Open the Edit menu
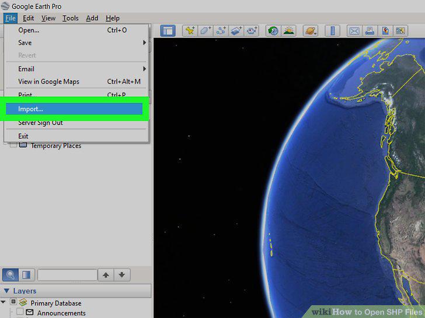 point(28,19)
